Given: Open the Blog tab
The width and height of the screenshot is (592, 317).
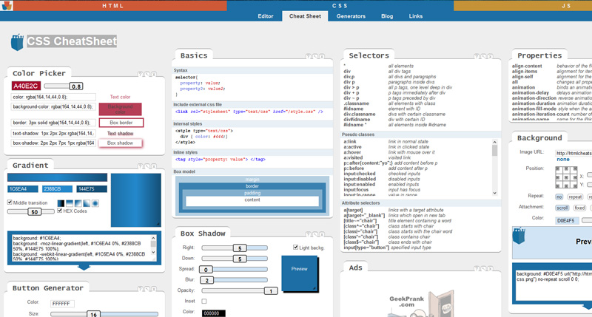Looking at the screenshot, I should pos(387,16).
